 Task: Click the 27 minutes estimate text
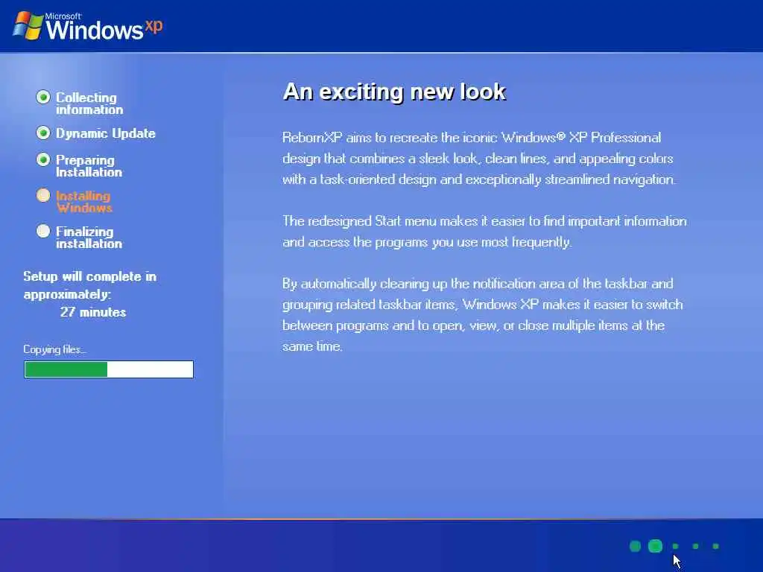pyautogui.click(x=93, y=312)
